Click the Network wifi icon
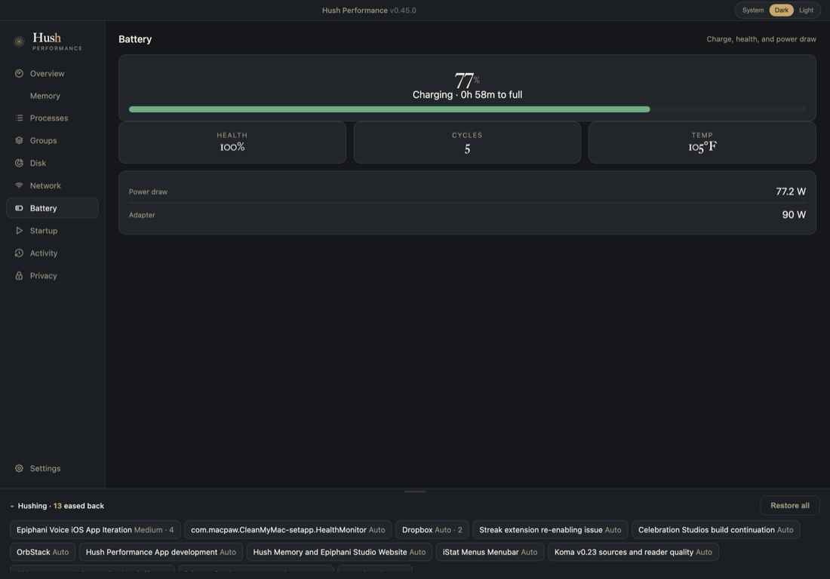 19,185
